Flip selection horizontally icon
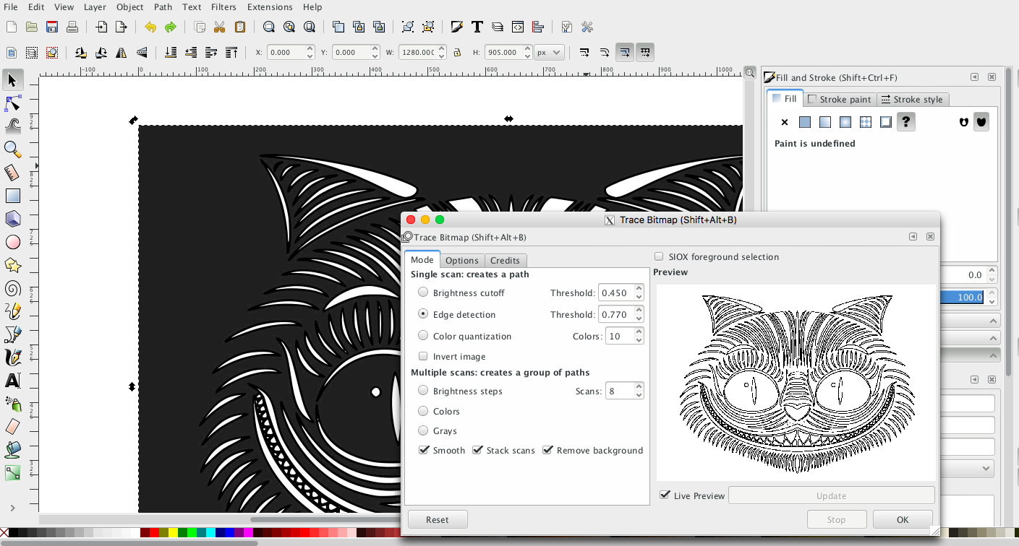The image size is (1019, 546). [121, 53]
